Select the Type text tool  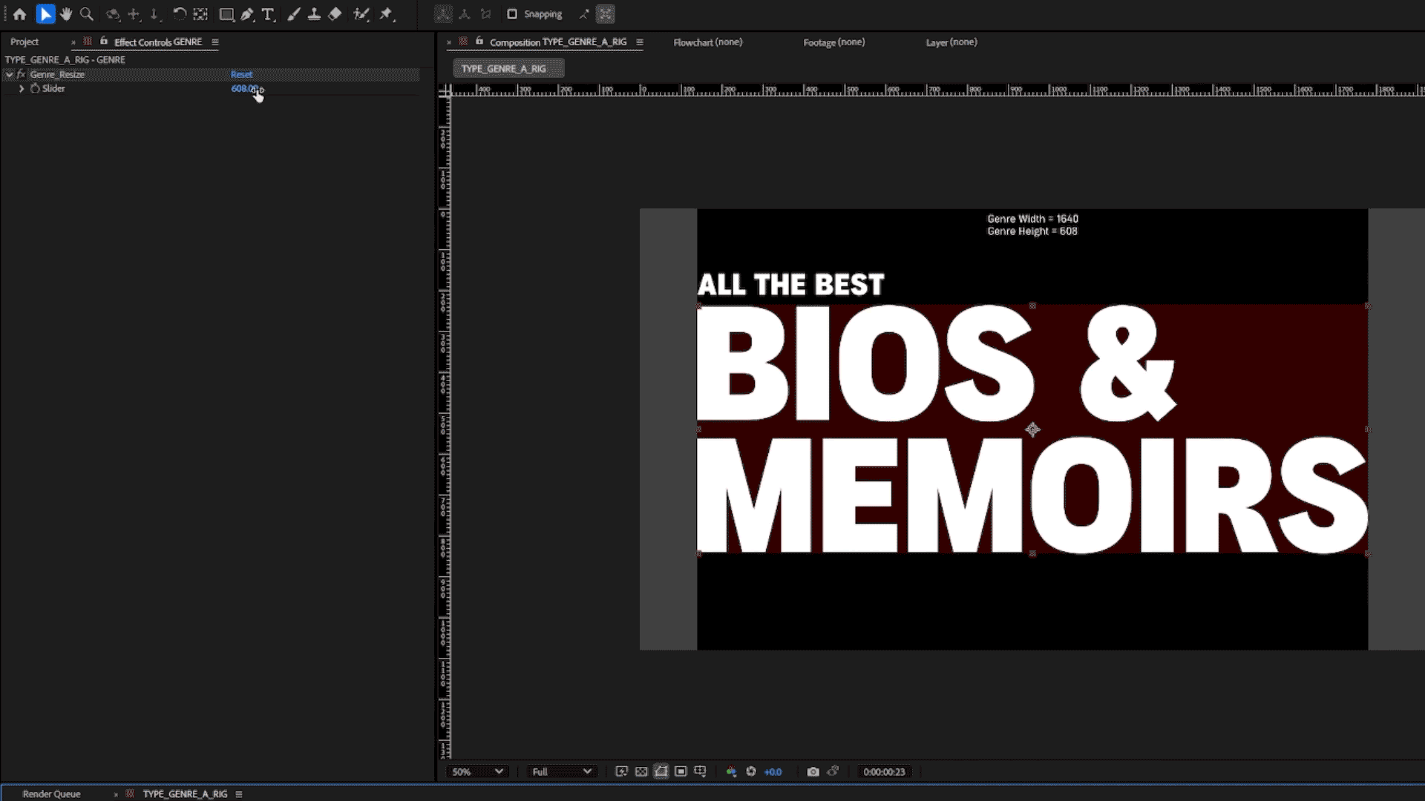(x=268, y=14)
